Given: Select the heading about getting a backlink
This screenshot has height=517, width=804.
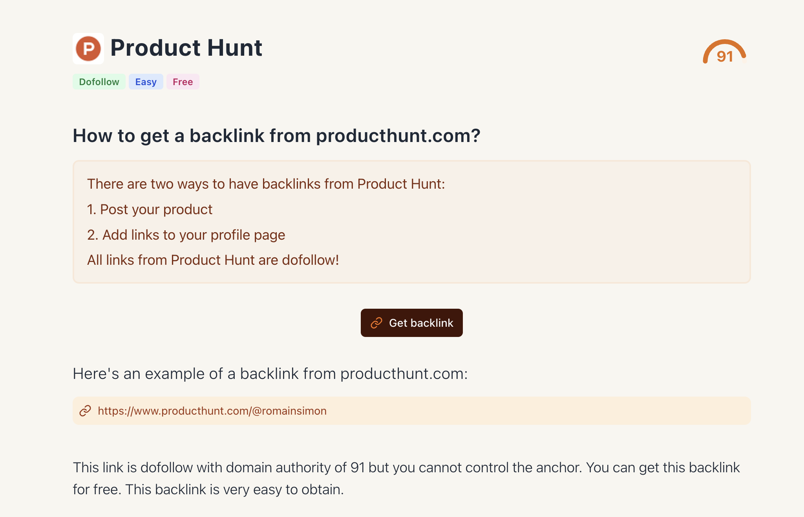Looking at the screenshot, I should pyautogui.click(x=277, y=136).
